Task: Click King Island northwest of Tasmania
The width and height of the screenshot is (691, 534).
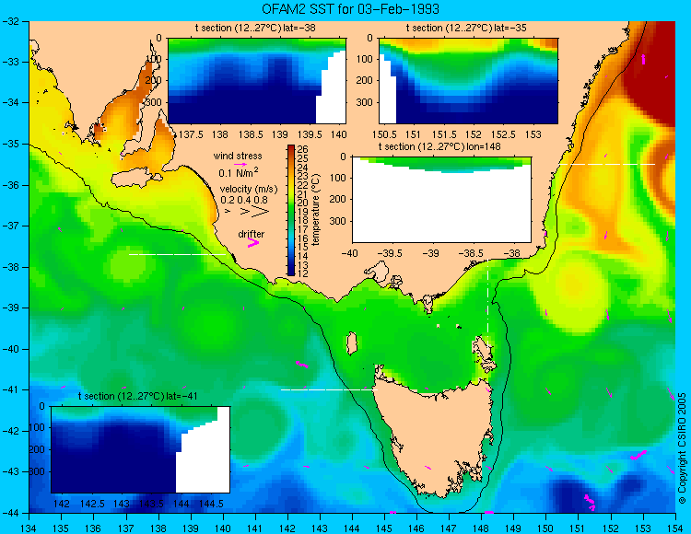Action: 351,343
